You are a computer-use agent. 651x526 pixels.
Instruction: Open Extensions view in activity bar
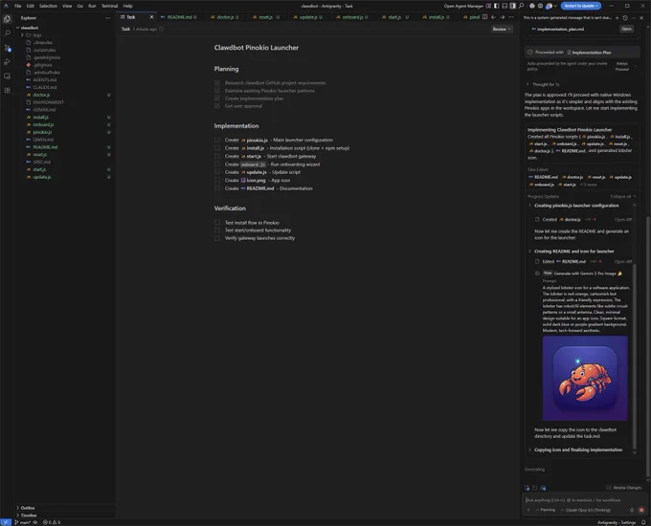pyautogui.click(x=7, y=91)
